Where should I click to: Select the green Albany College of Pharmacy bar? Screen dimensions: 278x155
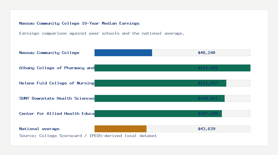[173, 68]
